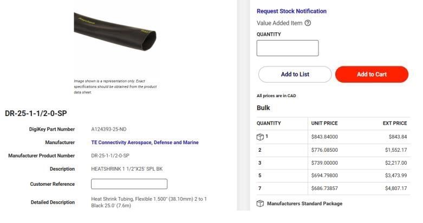
Task: Select quantity 3 price break row
Action: 332,163
